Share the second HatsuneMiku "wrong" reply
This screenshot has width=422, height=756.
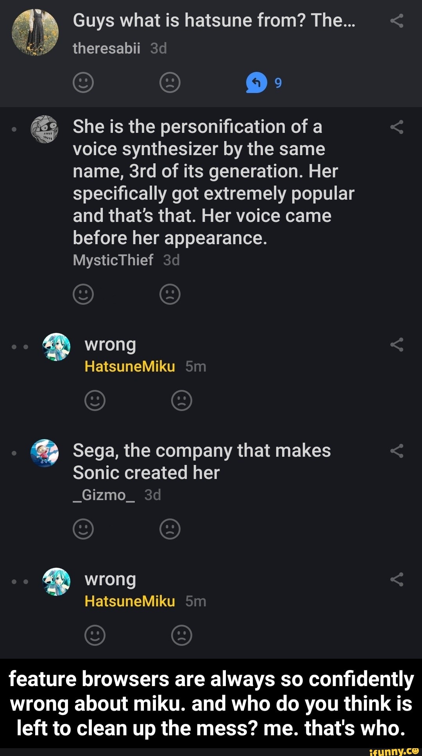pyautogui.click(x=397, y=579)
